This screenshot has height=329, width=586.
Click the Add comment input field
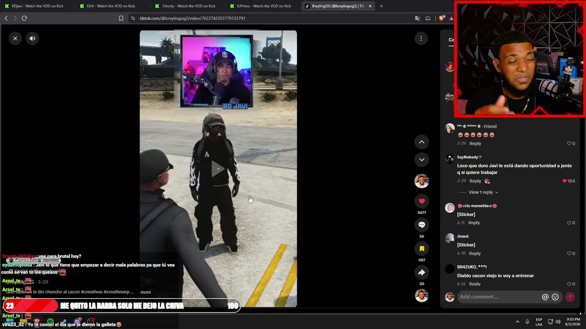(x=499, y=297)
